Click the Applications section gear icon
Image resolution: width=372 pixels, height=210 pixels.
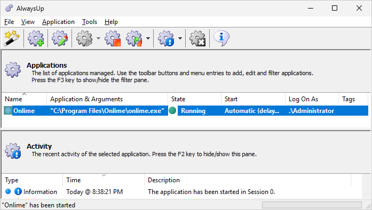point(13,70)
